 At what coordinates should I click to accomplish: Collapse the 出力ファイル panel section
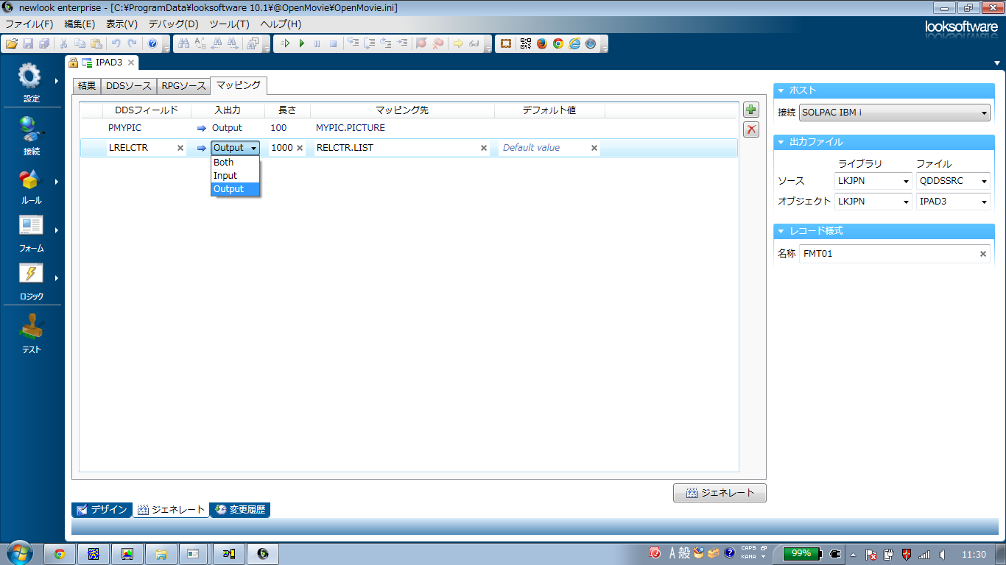[781, 142]
